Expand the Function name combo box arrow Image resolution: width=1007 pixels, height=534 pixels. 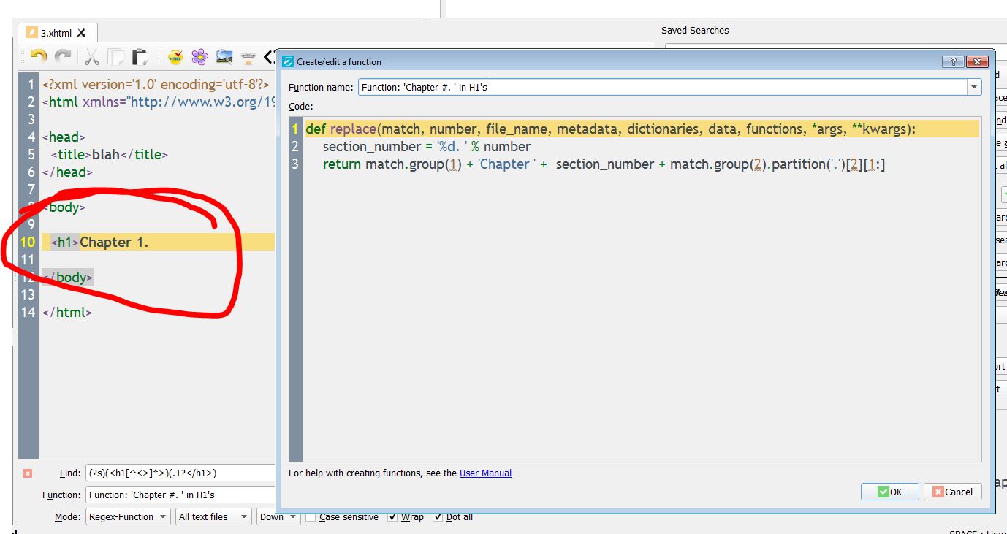coord(973,87)
